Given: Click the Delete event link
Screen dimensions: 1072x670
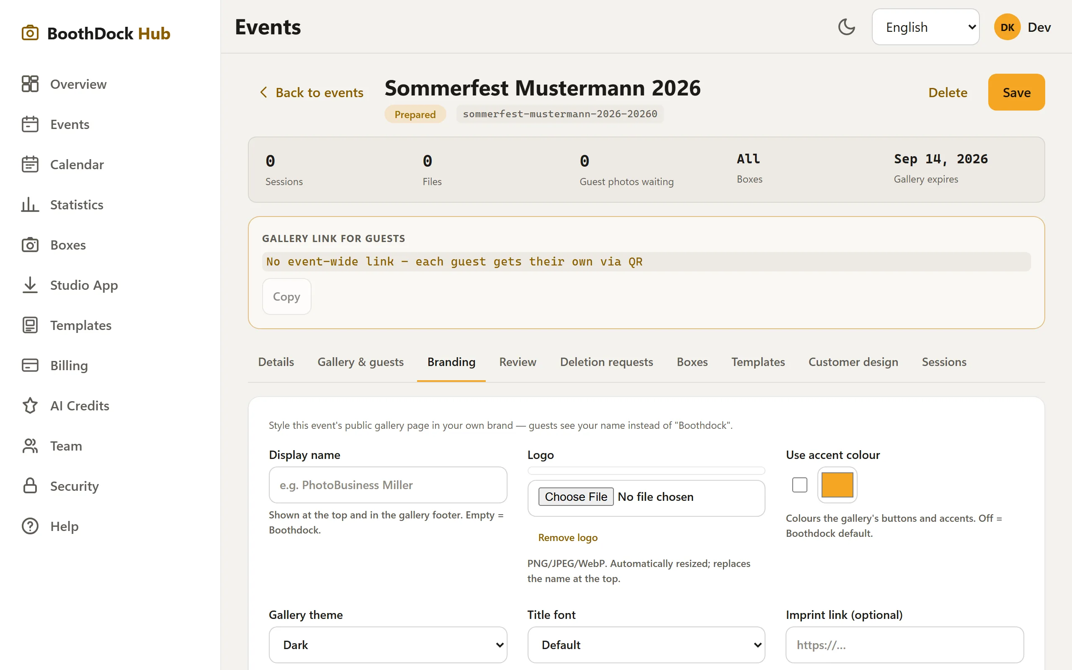Looking at the screenshot, I should (x=948, y=92).
